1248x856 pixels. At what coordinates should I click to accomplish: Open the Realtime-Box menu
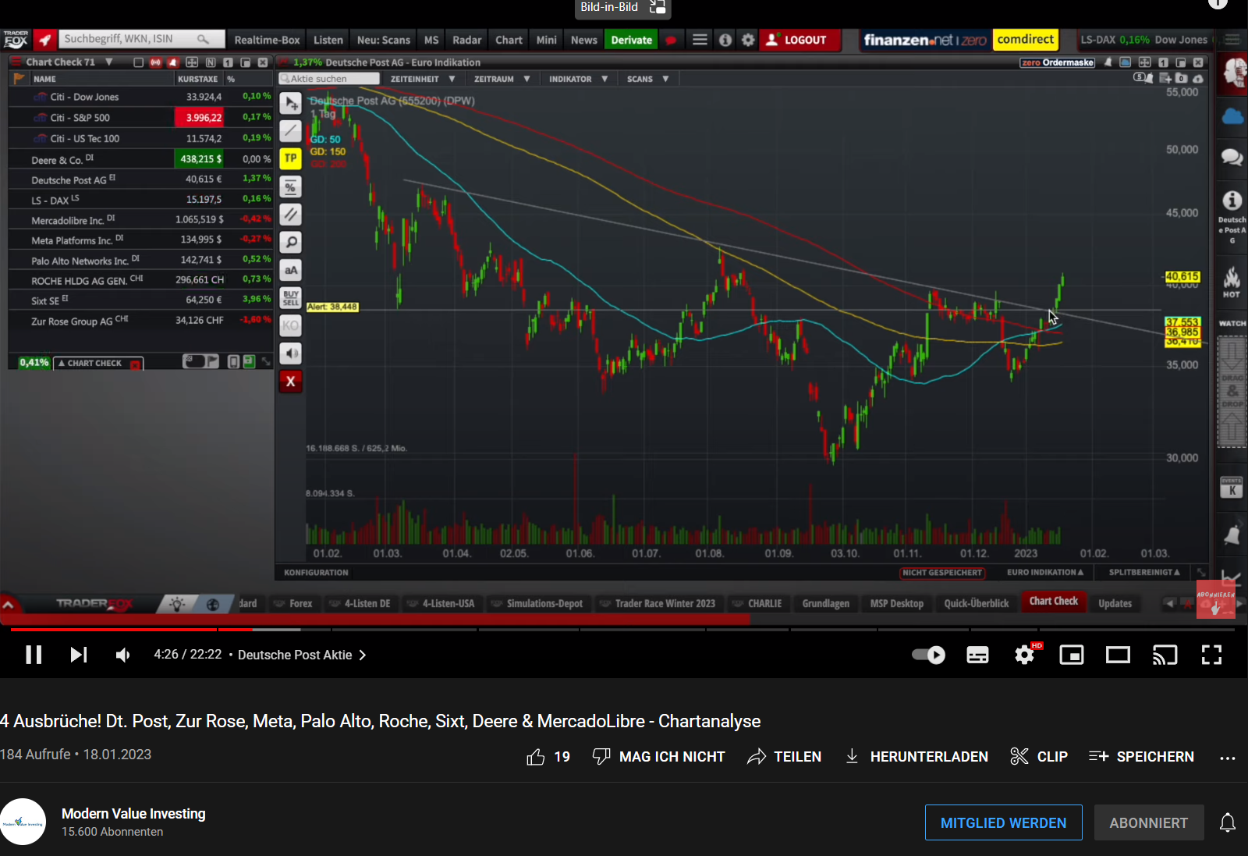(x=267, y=40)
